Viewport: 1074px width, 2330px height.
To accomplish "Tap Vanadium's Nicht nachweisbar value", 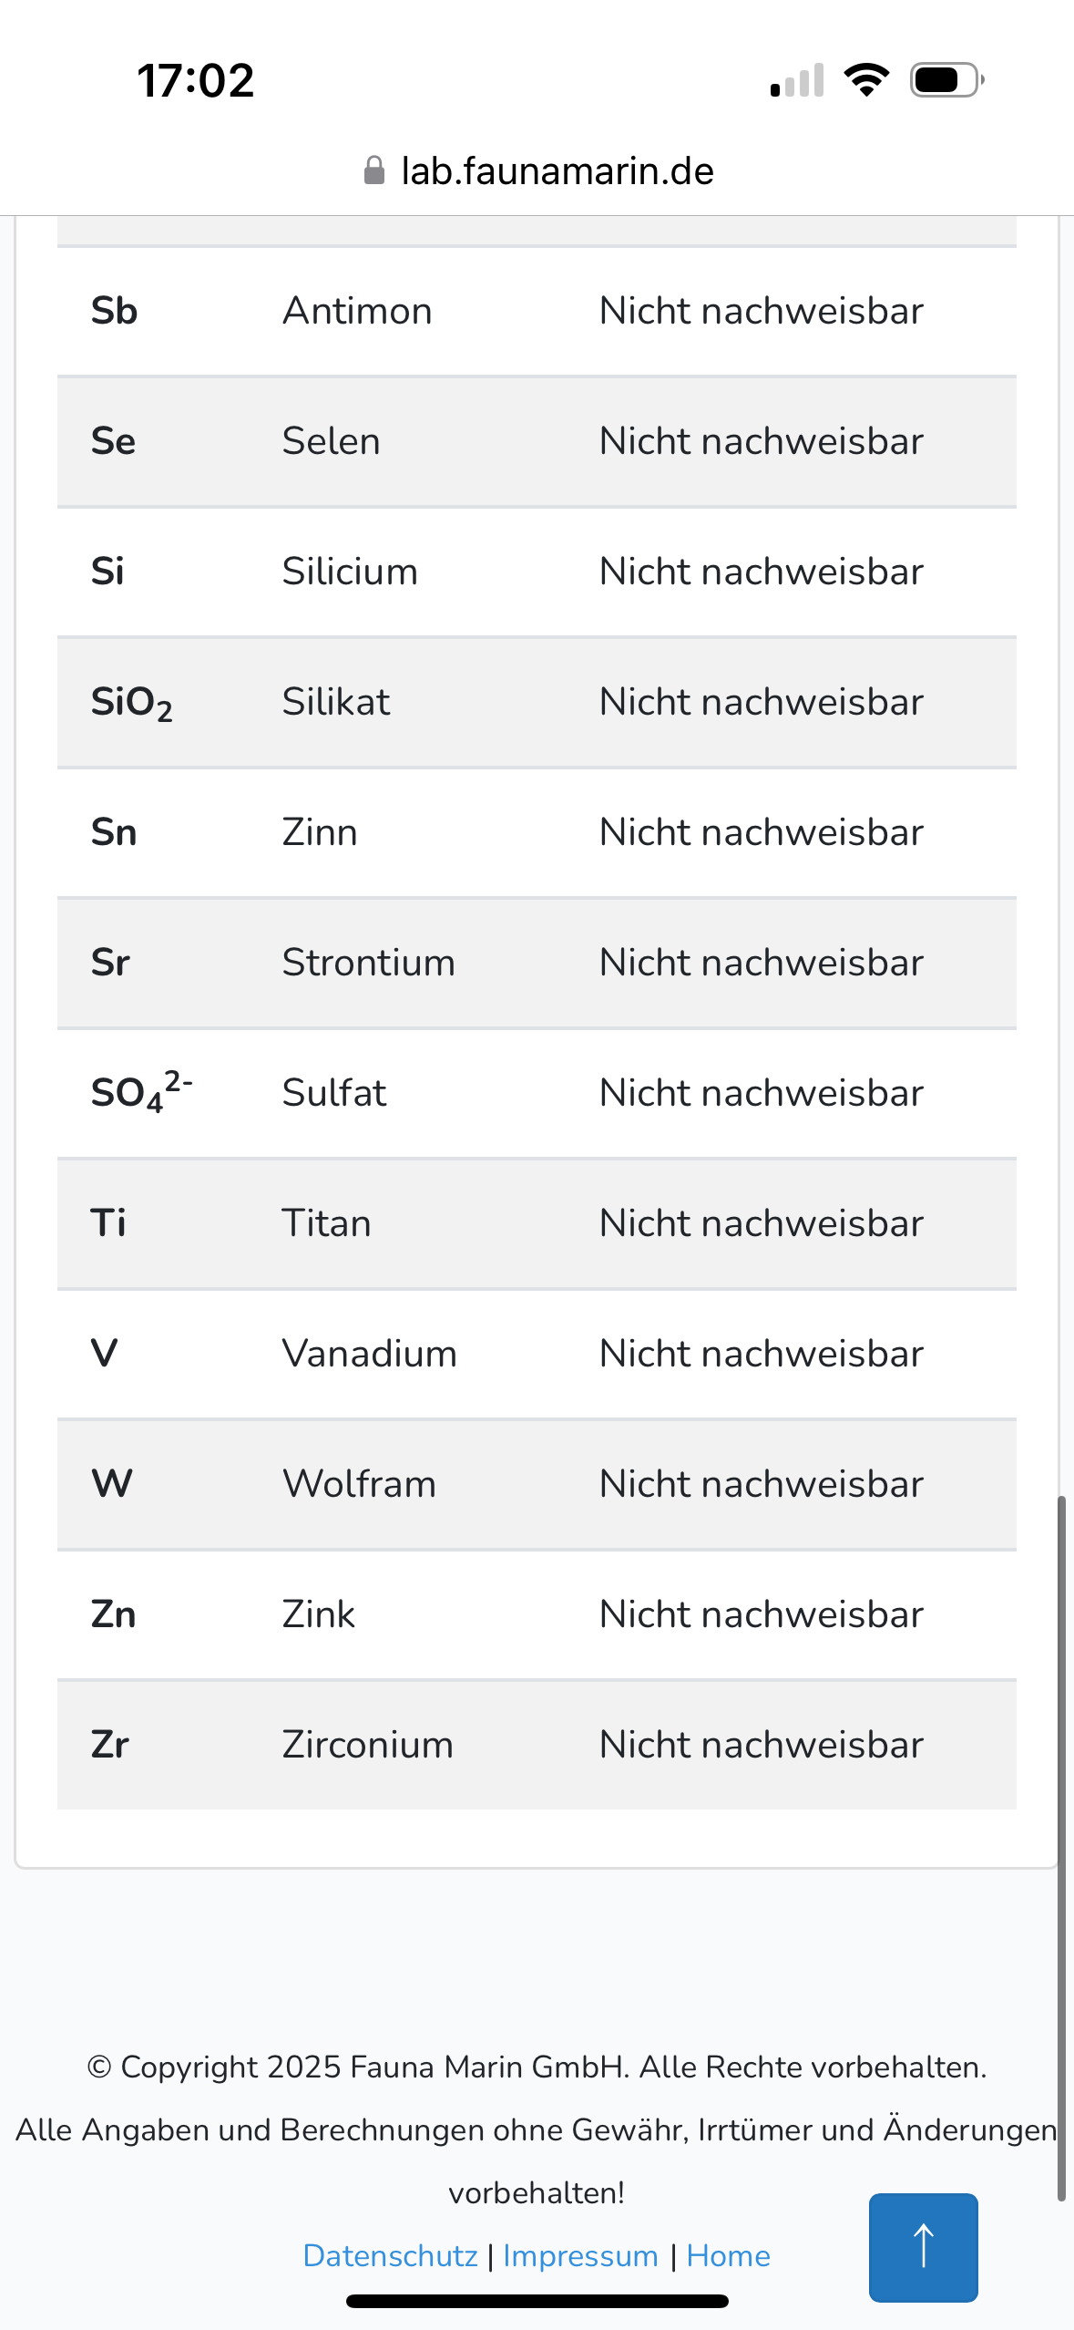I will coord(761,1354).
